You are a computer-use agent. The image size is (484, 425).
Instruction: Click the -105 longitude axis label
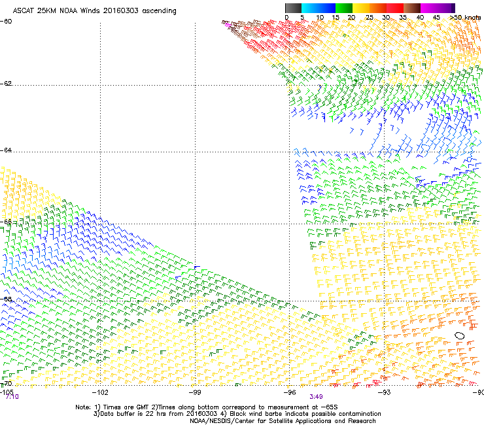click(7, 392)
